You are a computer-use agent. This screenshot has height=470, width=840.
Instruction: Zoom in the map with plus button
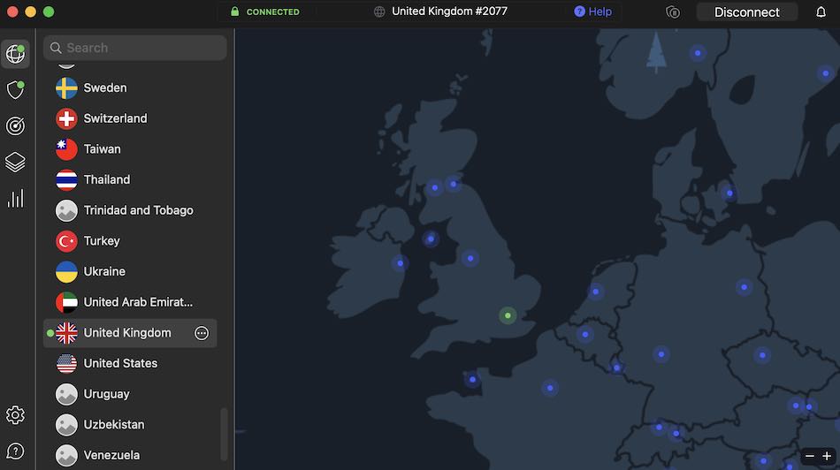[x=827, y=456]
